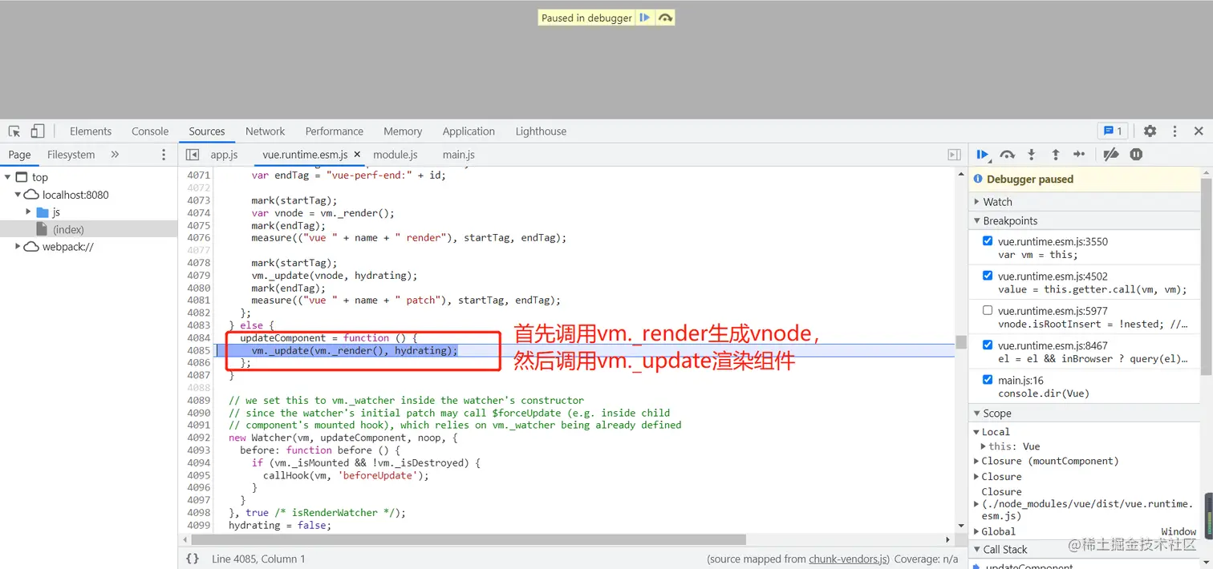Screen dimensions: 1213x569
Task: Click line number 4079 gutter
Action: pyautogui.click(x=198, y=276)
